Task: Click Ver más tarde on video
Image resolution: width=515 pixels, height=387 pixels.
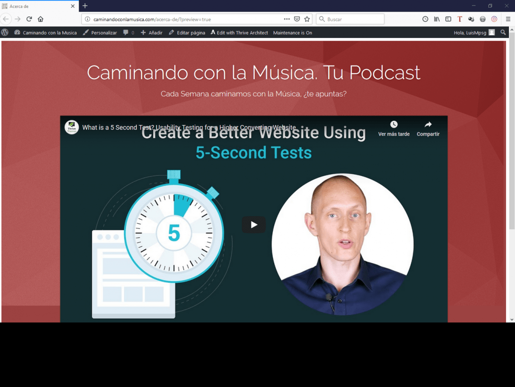Action: [394, 129]
